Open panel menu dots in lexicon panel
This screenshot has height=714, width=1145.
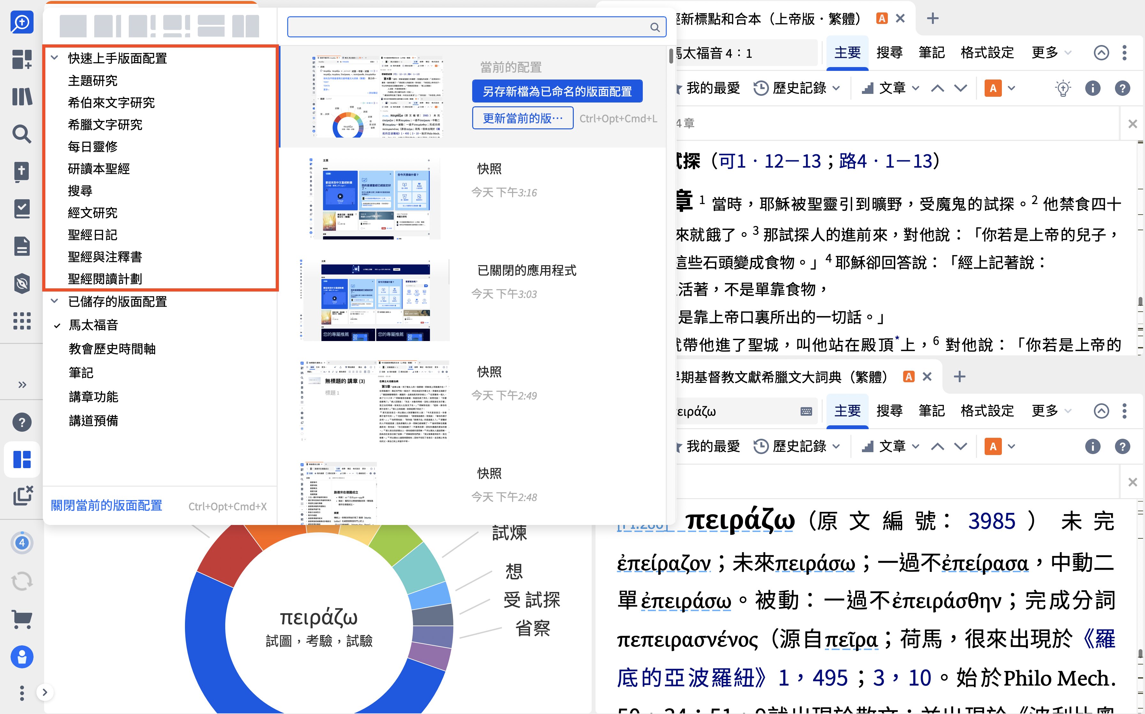click(1124, 411)
